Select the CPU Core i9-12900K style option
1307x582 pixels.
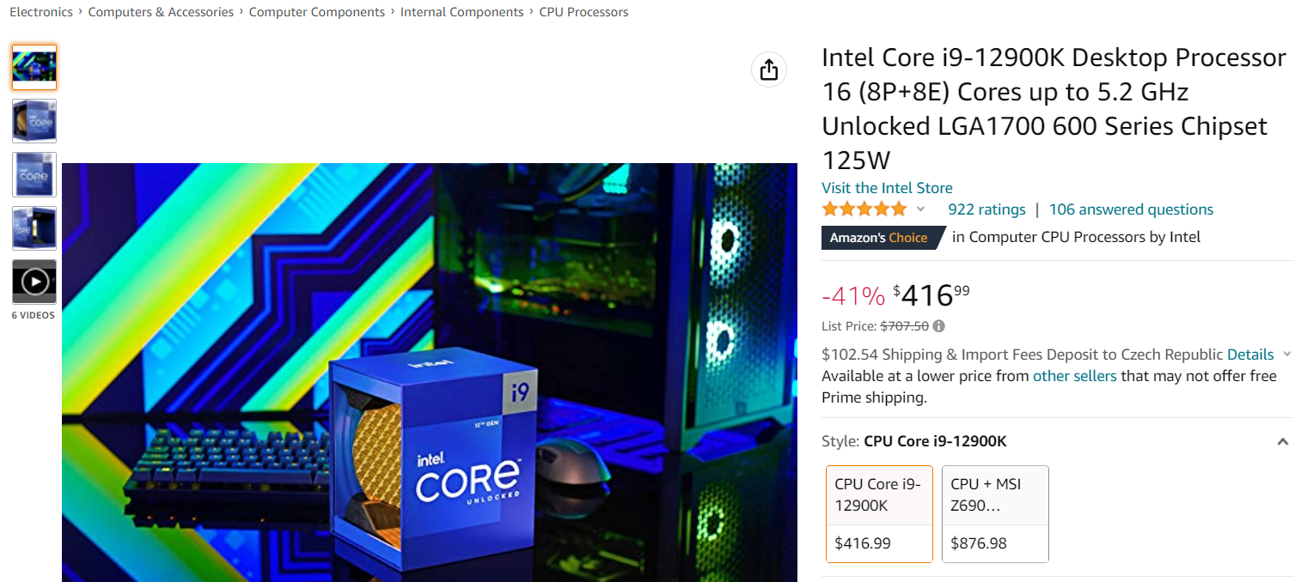(x=878, y=513)
